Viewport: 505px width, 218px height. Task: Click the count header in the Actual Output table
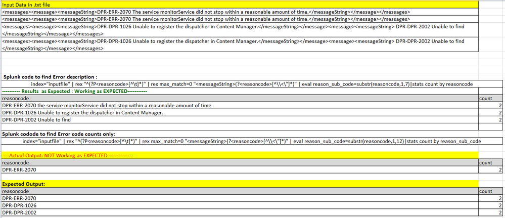pos(485,163)
